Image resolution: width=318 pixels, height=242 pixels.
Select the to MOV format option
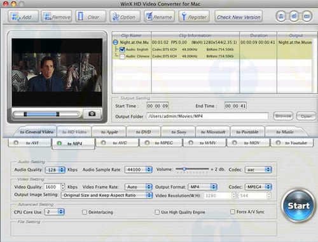(x=249, y=143)
